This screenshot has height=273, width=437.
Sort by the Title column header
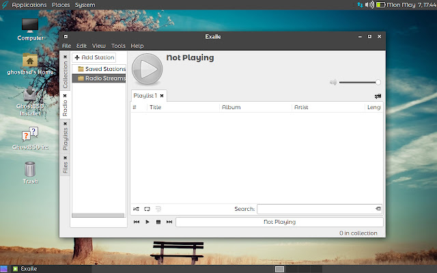pyautogui.click(x=183, y=107)
